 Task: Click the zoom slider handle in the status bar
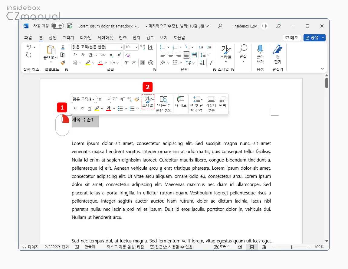tap(291, 247)
